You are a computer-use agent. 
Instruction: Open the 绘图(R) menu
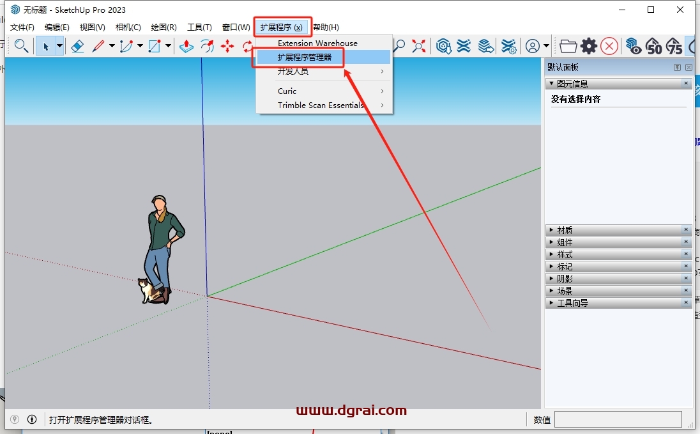tap(164, 27)
